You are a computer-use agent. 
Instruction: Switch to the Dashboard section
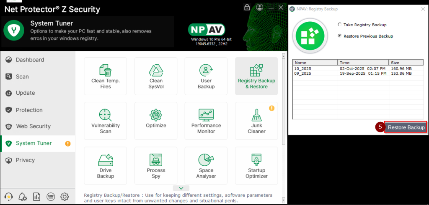point(30,60)
